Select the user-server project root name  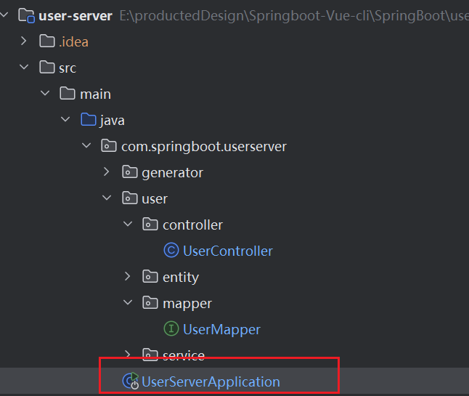pos(75,15)
